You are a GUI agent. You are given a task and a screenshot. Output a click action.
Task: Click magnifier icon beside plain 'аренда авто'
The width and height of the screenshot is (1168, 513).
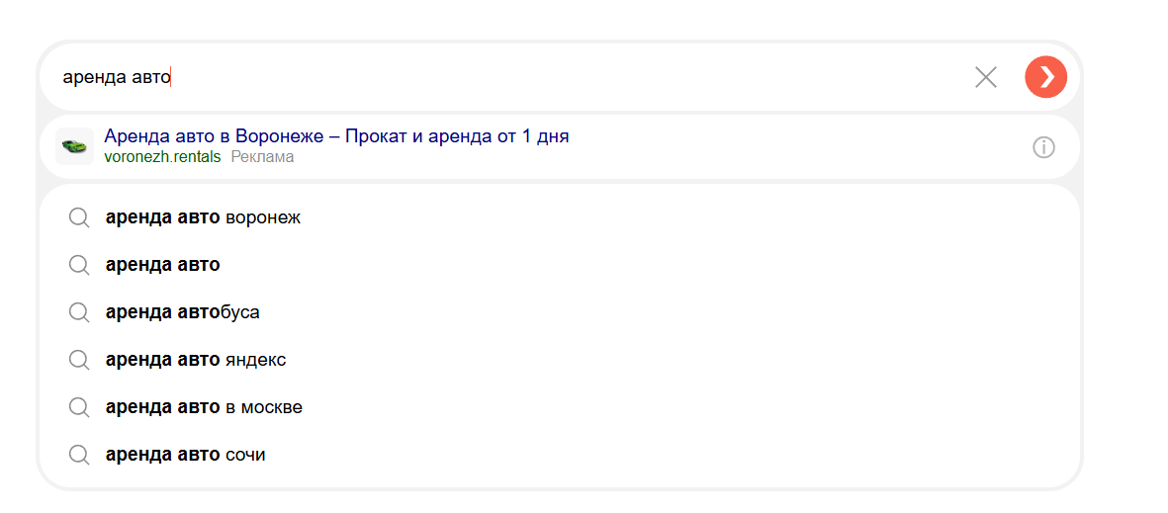click(79, 265)
